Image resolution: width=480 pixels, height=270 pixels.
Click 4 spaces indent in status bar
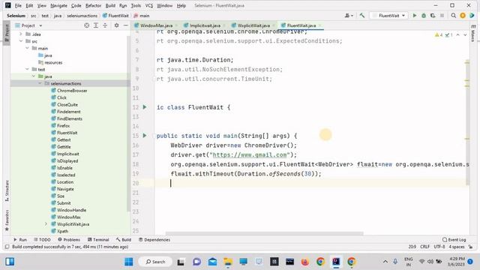pos(457,247)
